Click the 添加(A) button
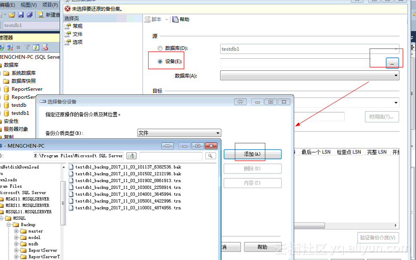The height and width of the screenshot is (260, 416). pyautogui.click(x=252, y=153)
